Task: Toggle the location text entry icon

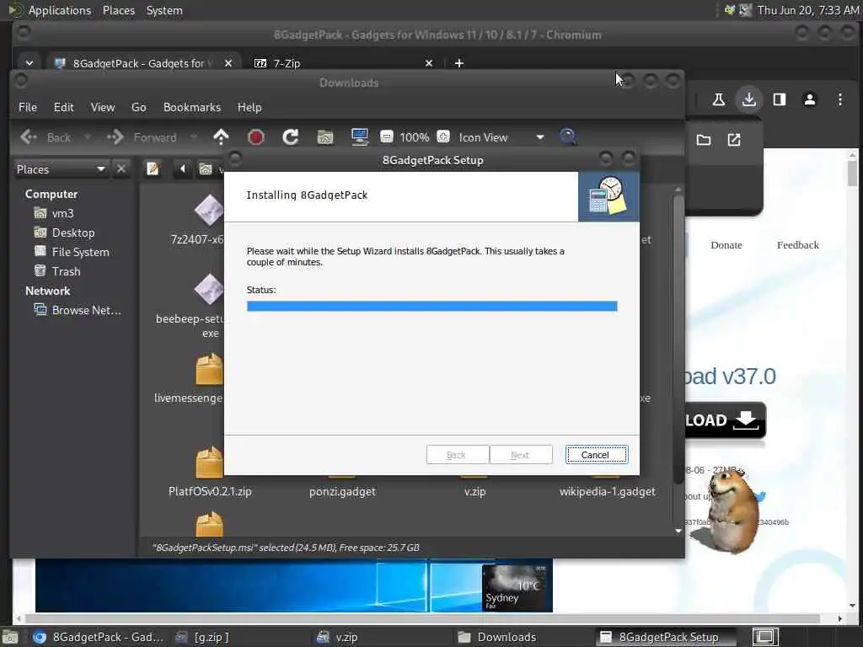Action: (x=153, y=168)
